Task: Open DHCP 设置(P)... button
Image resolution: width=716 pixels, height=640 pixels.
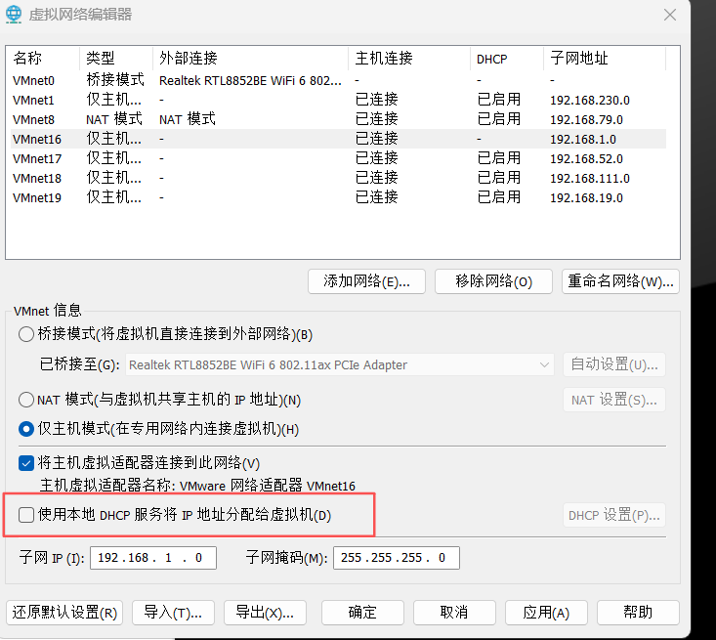Action: [614, 515]
